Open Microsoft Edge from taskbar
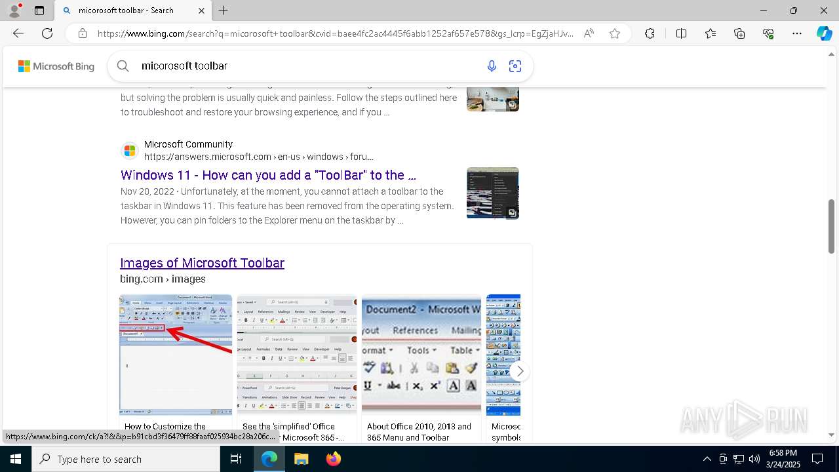839x472 pixels. (269, 459)
